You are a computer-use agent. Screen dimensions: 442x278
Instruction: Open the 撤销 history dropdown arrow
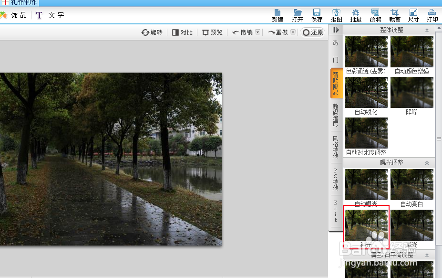257,32
